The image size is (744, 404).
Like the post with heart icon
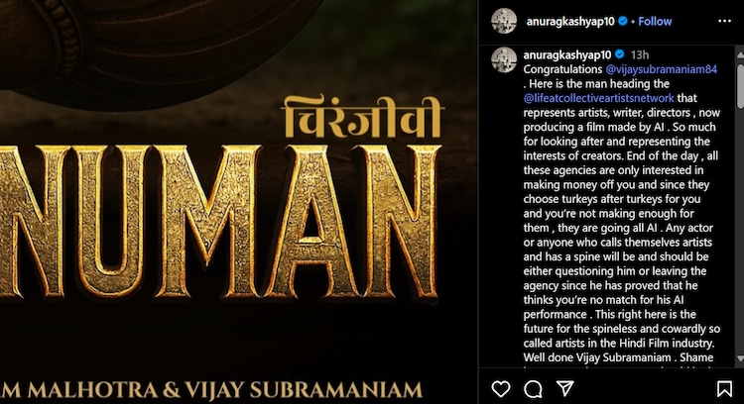point(501,389)
